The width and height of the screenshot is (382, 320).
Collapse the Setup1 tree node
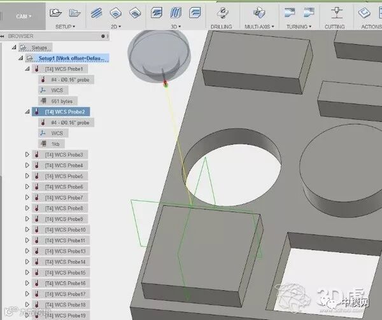pos(21,58)
